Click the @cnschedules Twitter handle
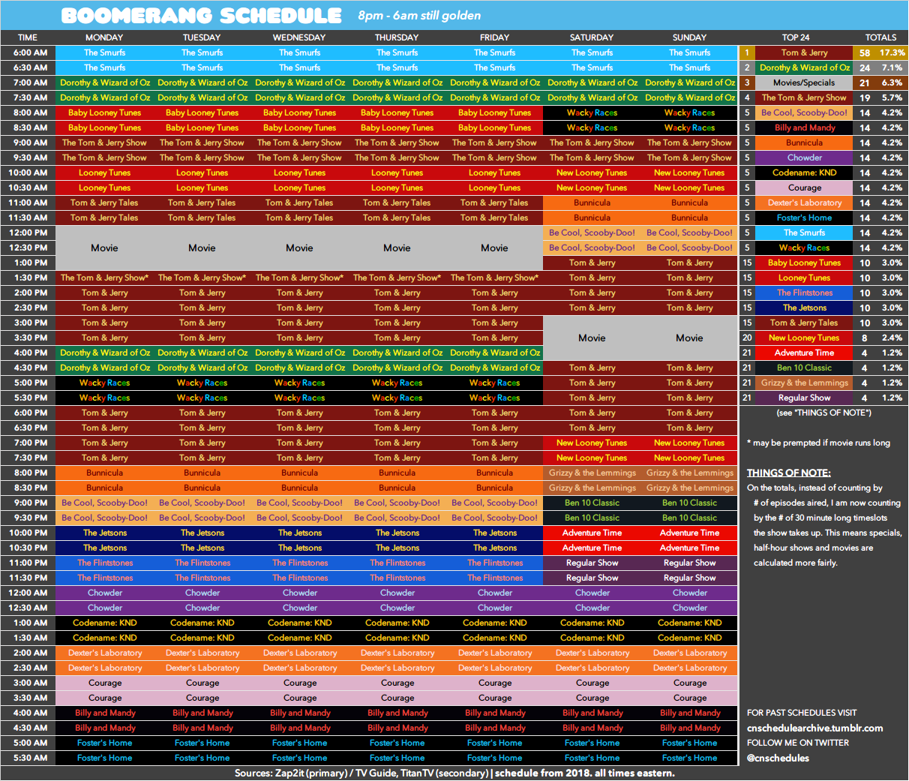 click(778, 758)
